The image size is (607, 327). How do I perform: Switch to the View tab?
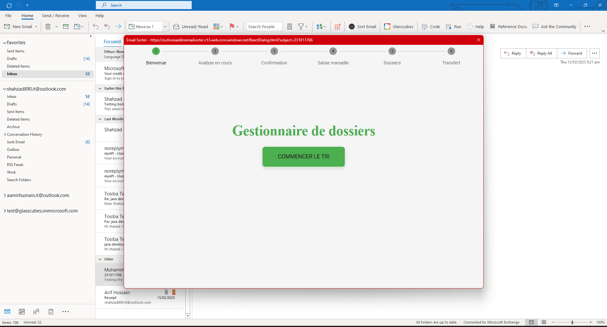82,15
